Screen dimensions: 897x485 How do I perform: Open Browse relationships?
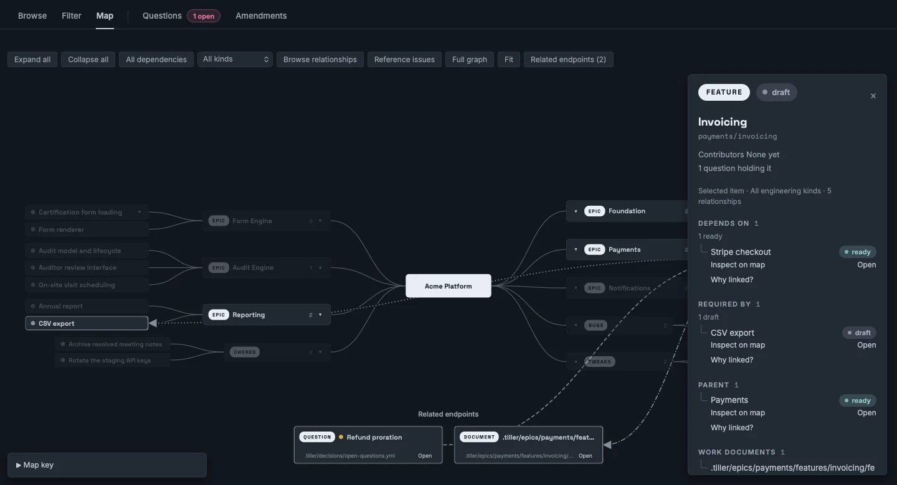[320, 59]
